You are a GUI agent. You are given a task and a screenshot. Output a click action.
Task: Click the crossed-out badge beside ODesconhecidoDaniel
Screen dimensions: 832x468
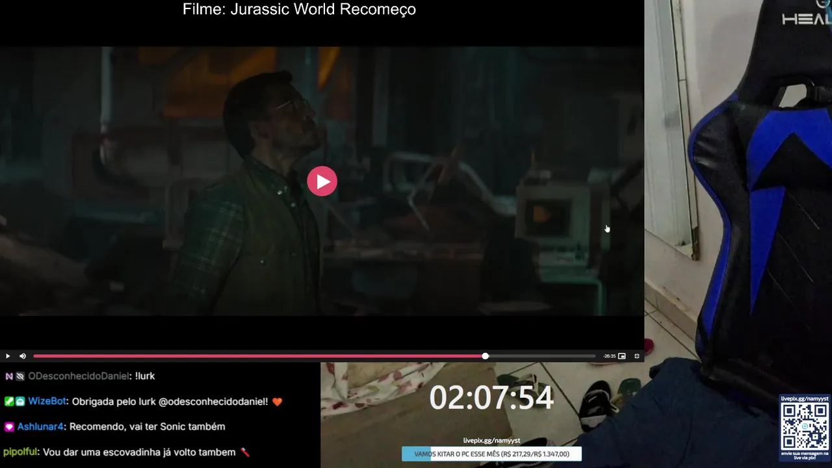(x=20, y=376)
